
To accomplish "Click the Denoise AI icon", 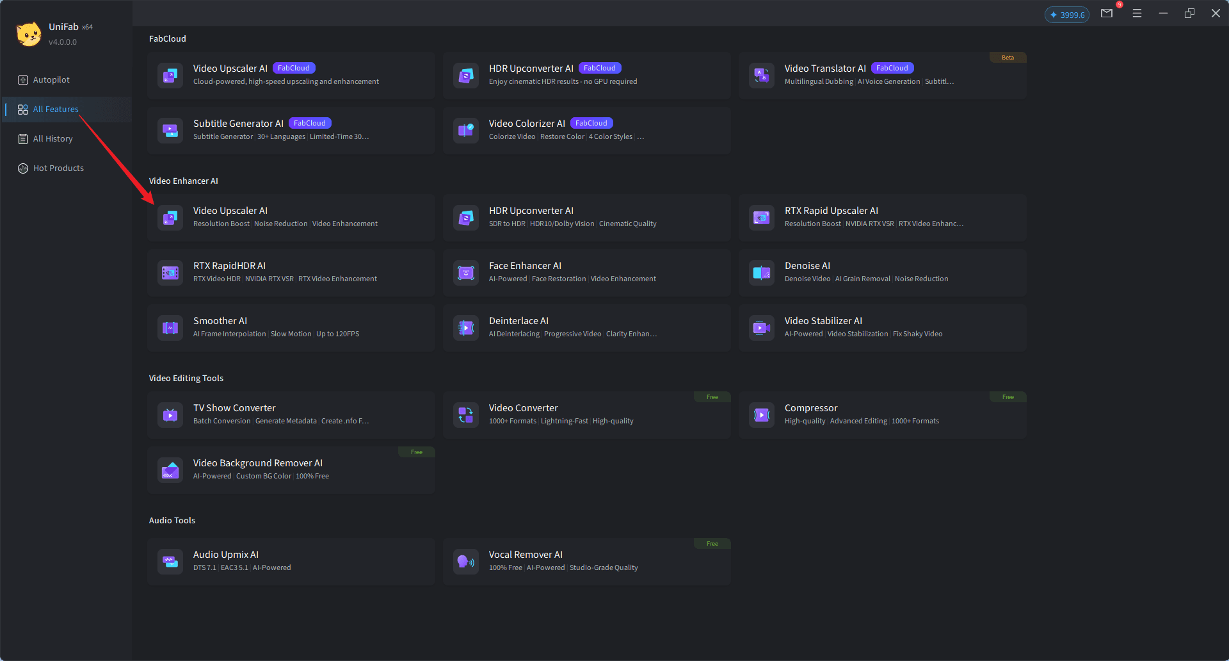I will pos(761,272).
